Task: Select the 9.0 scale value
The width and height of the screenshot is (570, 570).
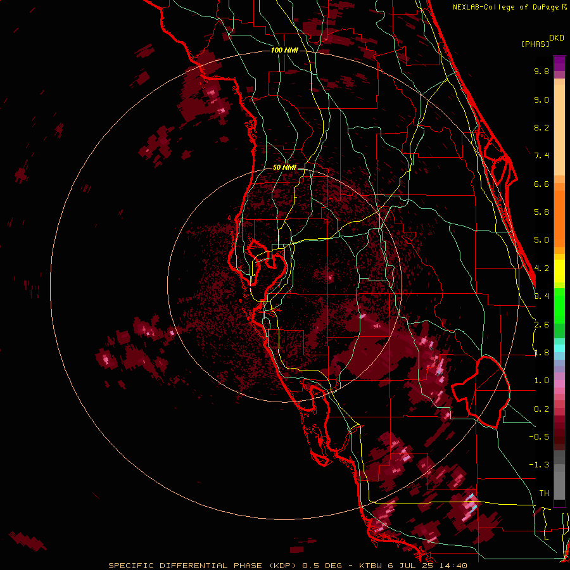Action: (x=541, y=99)
